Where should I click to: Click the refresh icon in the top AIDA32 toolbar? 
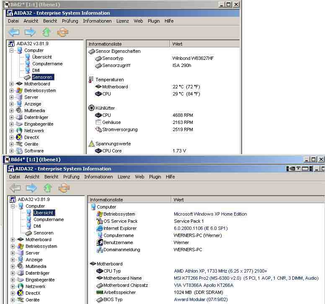(62, 32)
